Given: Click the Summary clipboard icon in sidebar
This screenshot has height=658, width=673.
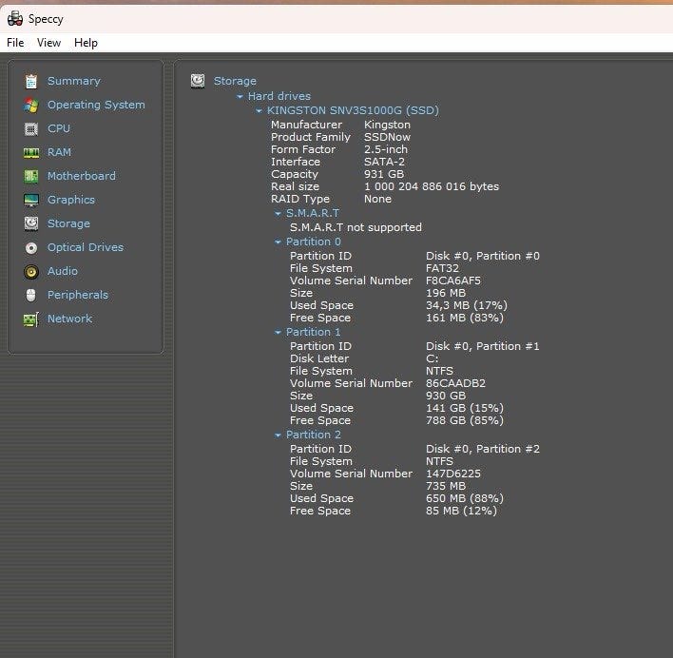Looking at the screenshot, I should 31,82.
